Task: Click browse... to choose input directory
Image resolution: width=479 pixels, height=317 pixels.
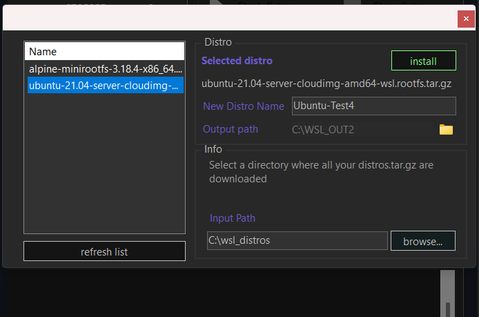Action: (422, 241)
